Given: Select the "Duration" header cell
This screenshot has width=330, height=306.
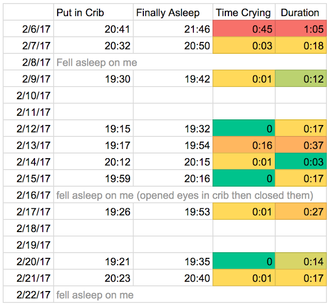Looking at the screenshot, I should (300, 13).
